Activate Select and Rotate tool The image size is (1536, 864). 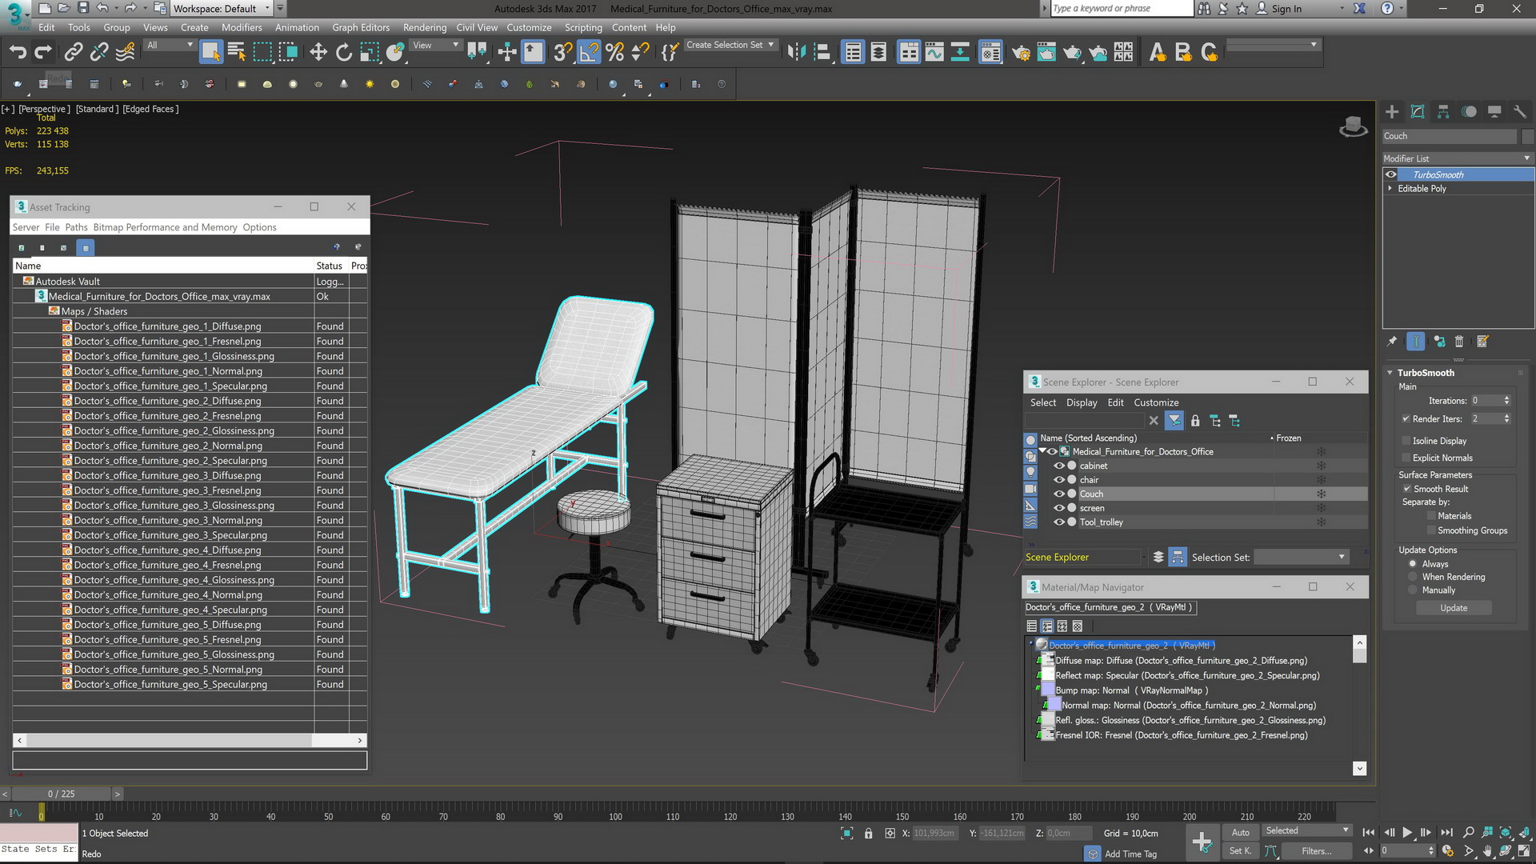click(x=344, y=53)
